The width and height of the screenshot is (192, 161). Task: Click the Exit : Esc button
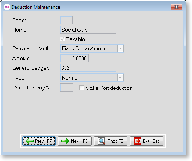147,141
